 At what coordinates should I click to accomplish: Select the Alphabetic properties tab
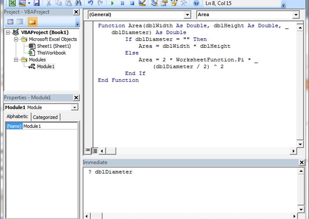pos(17,116)
